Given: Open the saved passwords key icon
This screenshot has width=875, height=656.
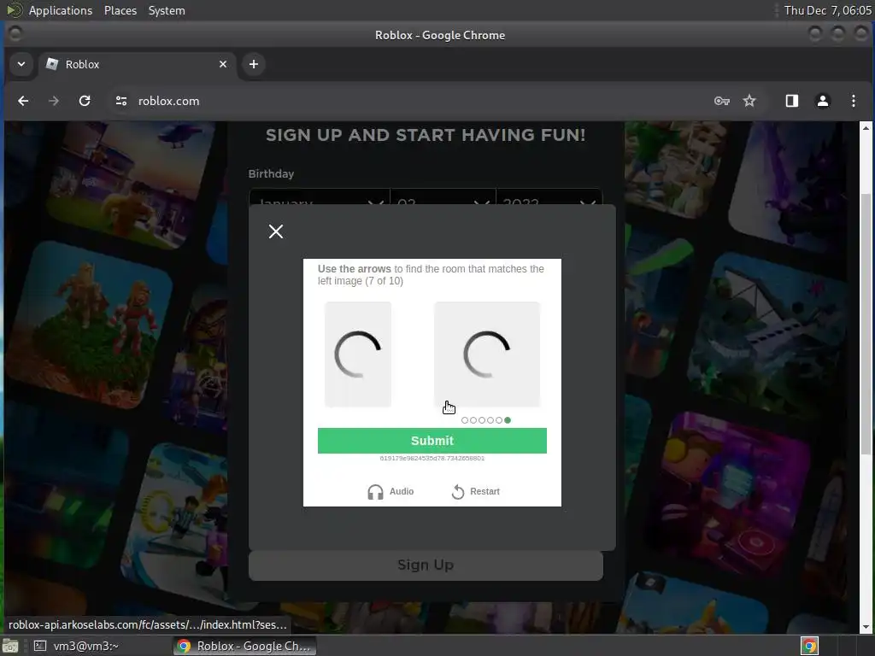Looking at the screenshot, I should click(721, 101).
